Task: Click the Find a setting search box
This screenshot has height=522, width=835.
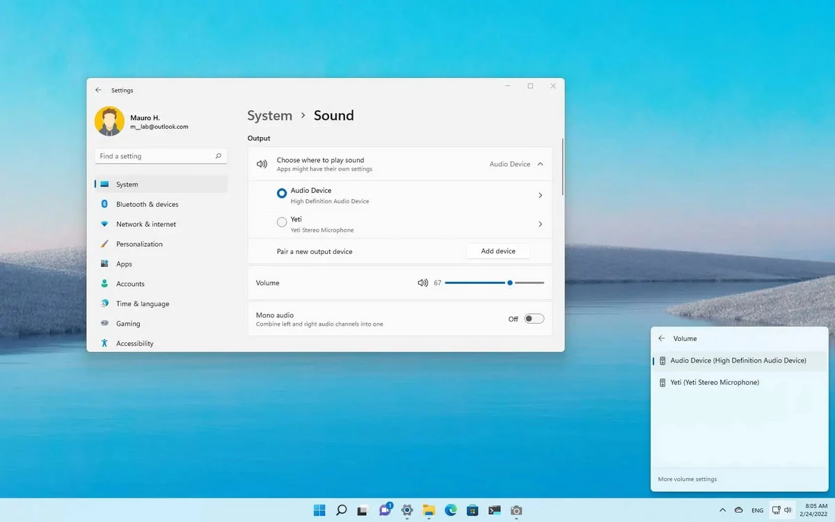Action: click(x=153, y=157)
